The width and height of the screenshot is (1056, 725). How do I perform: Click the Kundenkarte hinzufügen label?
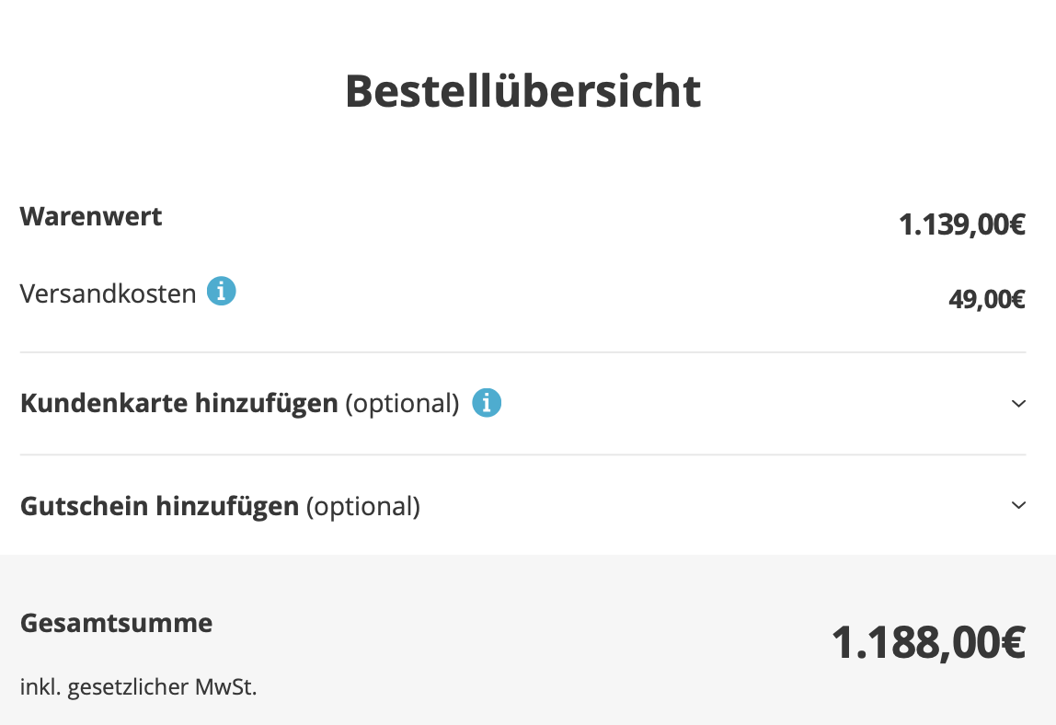point(178,403)
